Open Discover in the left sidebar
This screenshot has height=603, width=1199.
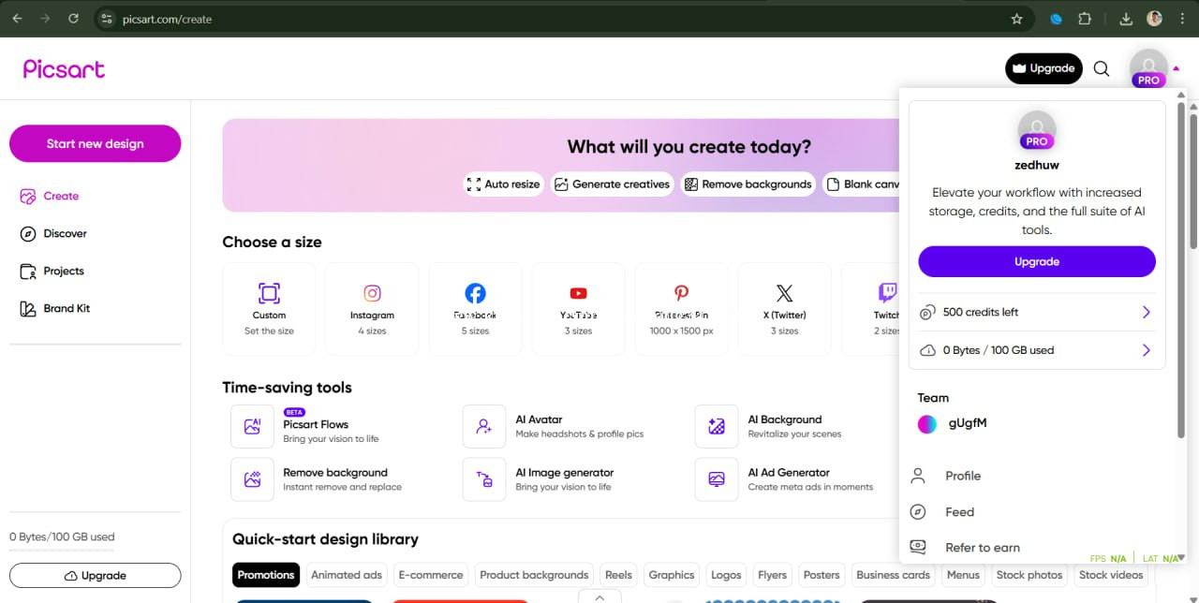click(x=65, y=233)
